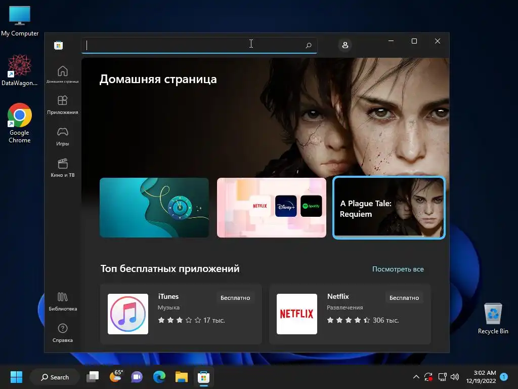The height and width of the screenshot is (389, 518).
Task: Show hidden tray icons chevron
Action: (416, 377)
